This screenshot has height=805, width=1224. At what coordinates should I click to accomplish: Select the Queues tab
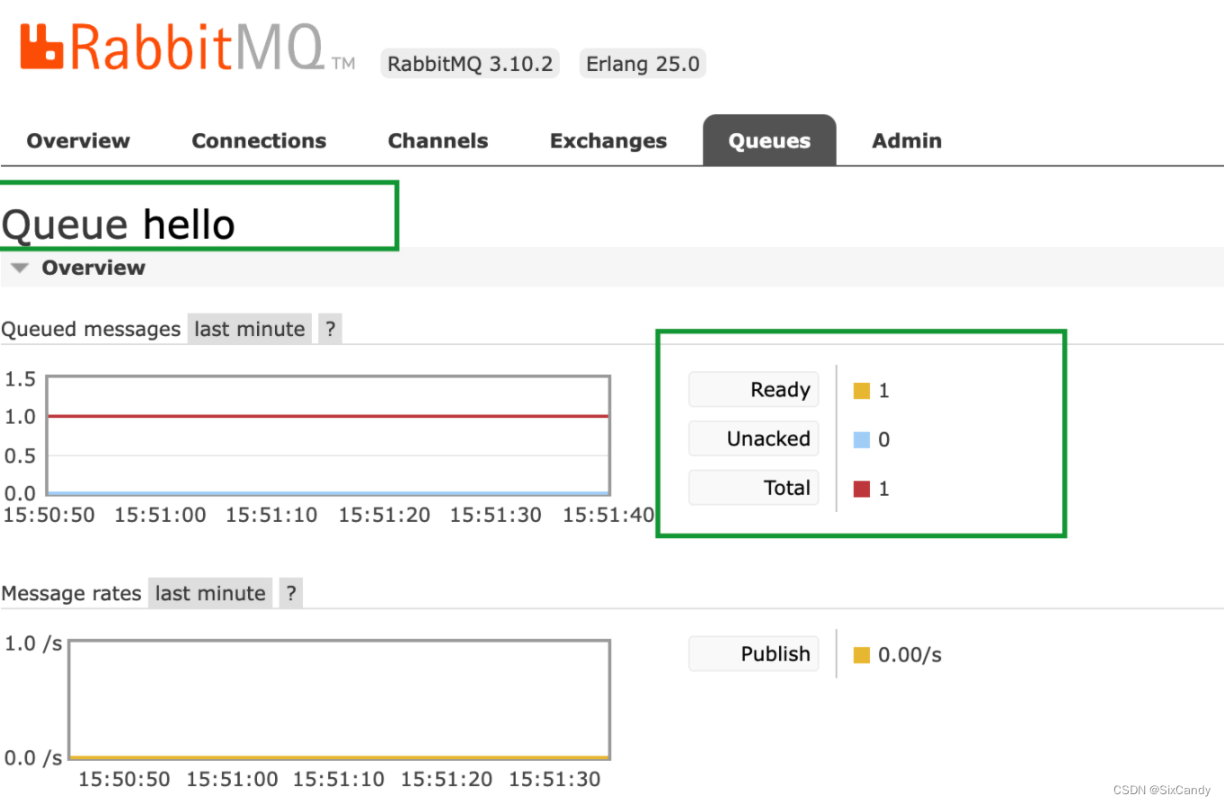tap(769, 141)
